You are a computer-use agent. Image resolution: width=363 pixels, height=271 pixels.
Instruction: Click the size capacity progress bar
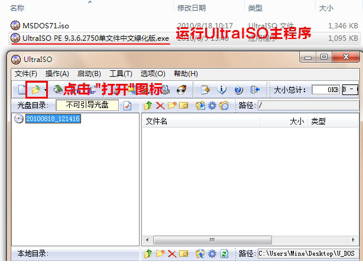tap(350, 90)
